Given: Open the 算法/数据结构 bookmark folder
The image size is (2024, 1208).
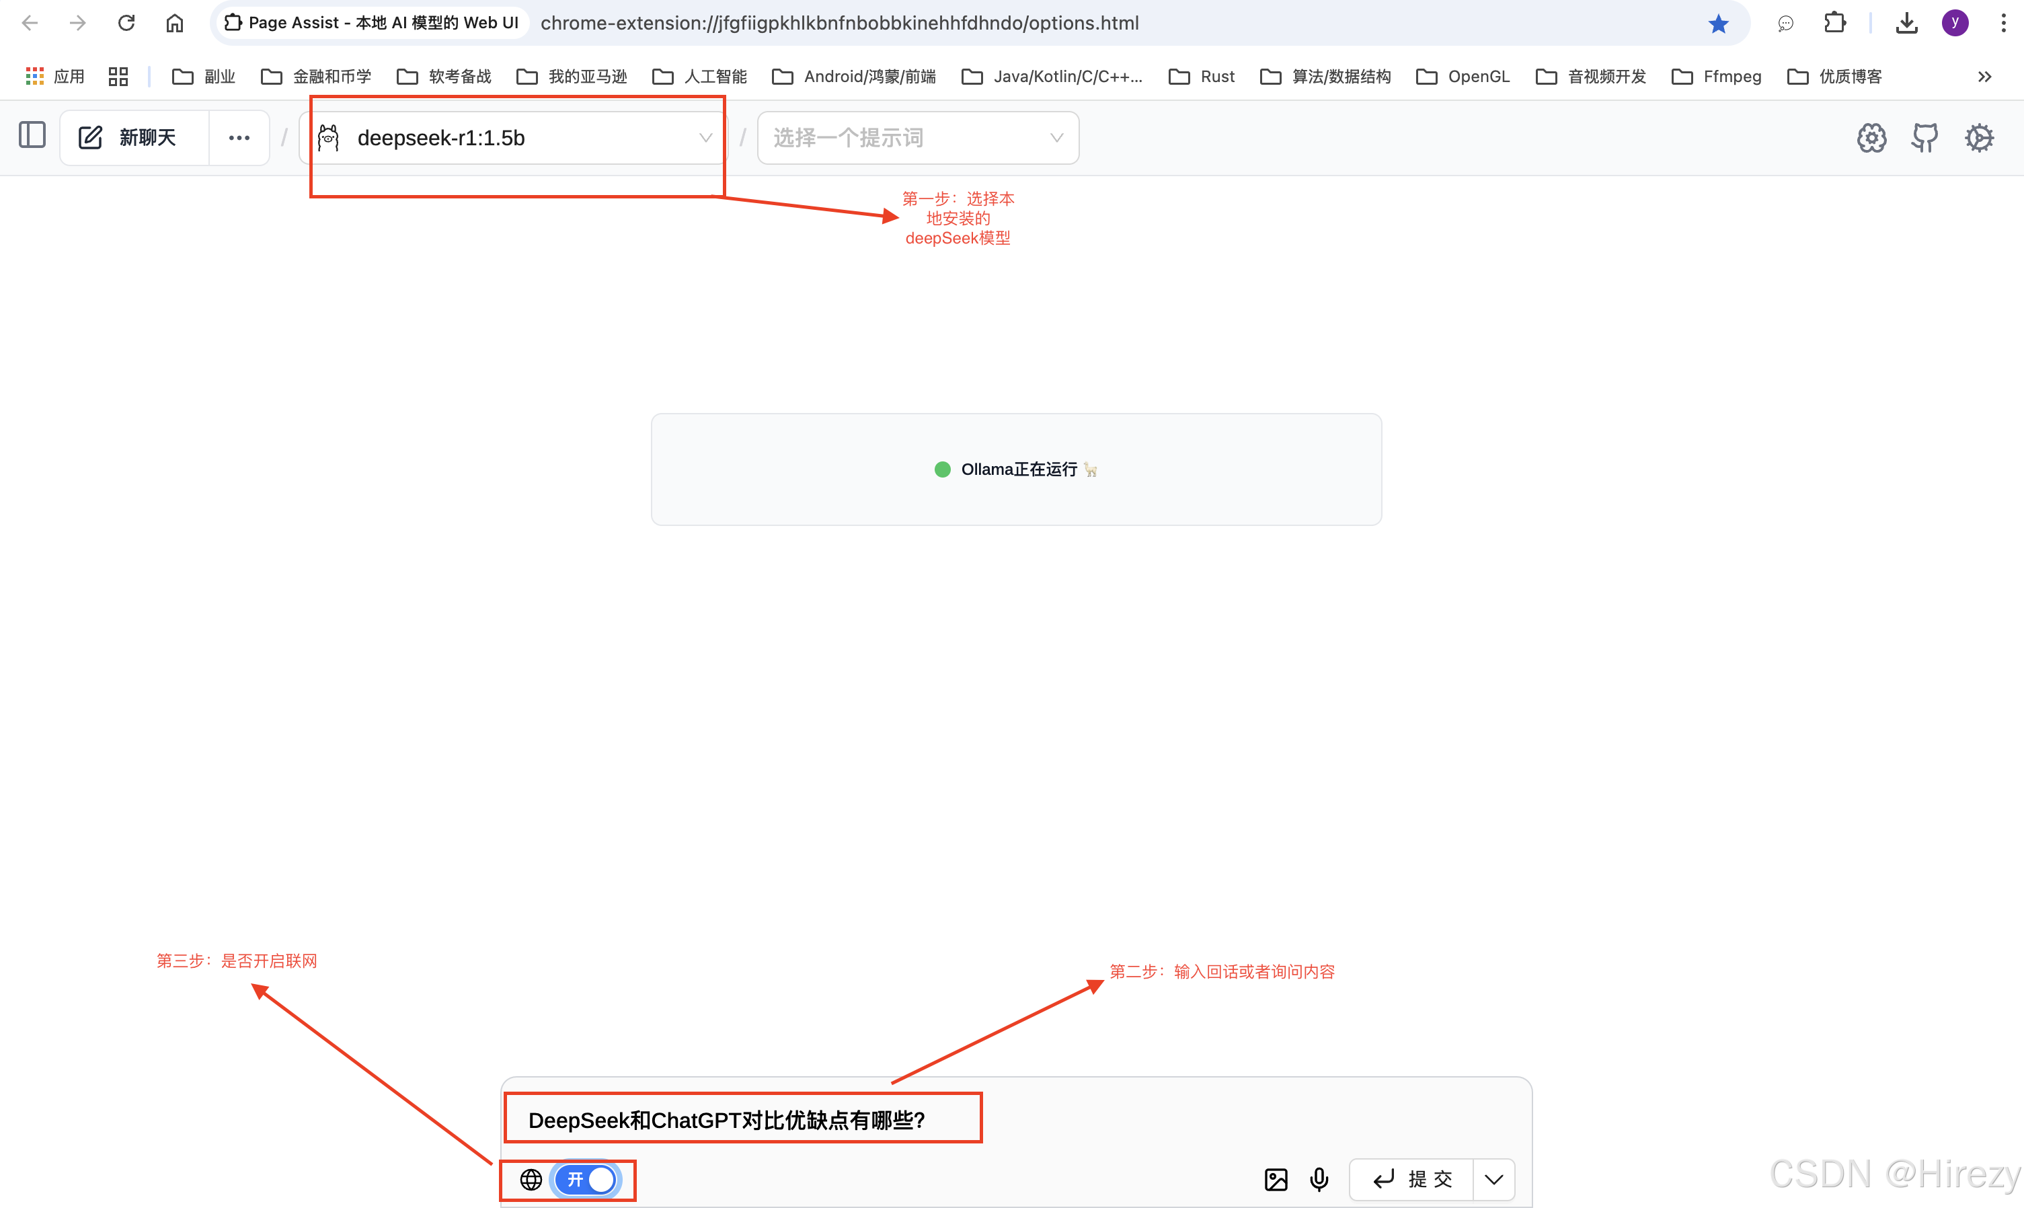Looking at the screenshot, I should [1325, 77].
